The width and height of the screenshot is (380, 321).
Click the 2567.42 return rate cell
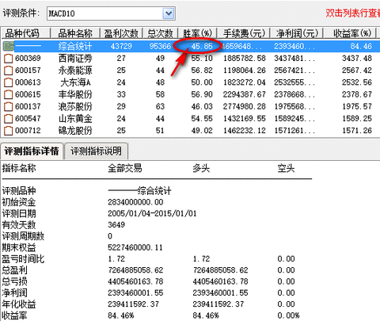357,71
